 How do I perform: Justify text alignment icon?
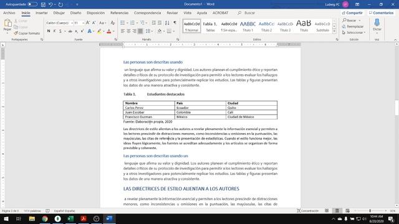pyautogui.click(x=140, y=31)
